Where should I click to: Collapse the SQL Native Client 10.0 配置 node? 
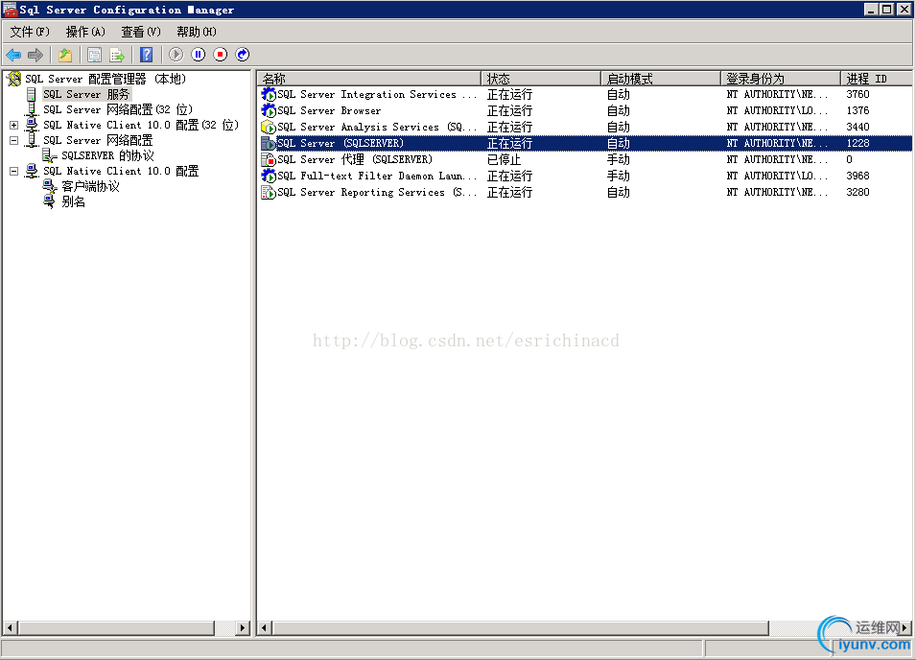tap(14, 171)
